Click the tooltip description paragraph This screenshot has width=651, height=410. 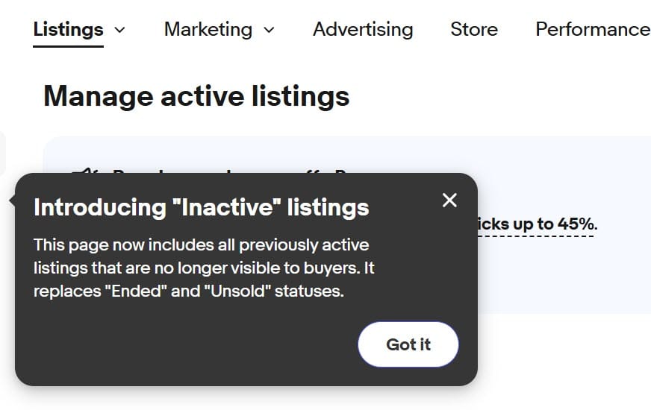203,268
